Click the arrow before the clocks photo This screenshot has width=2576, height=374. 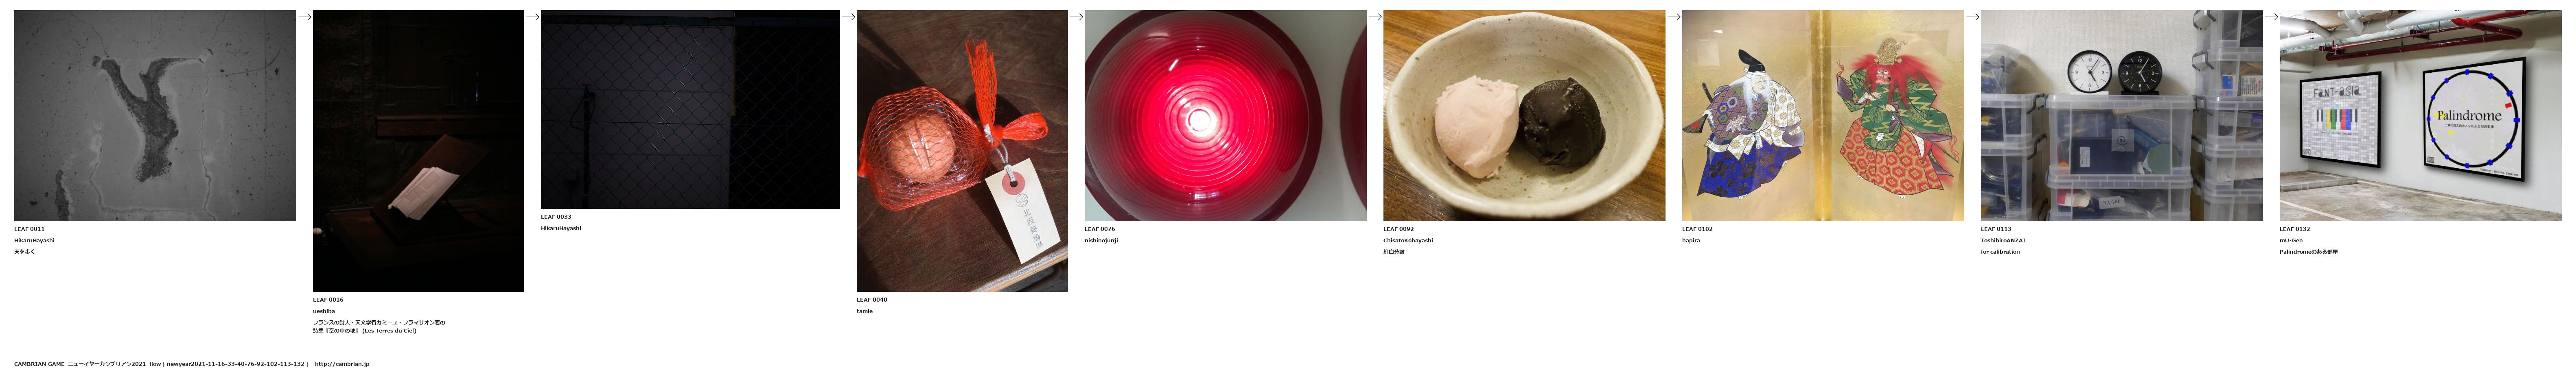1973,17
